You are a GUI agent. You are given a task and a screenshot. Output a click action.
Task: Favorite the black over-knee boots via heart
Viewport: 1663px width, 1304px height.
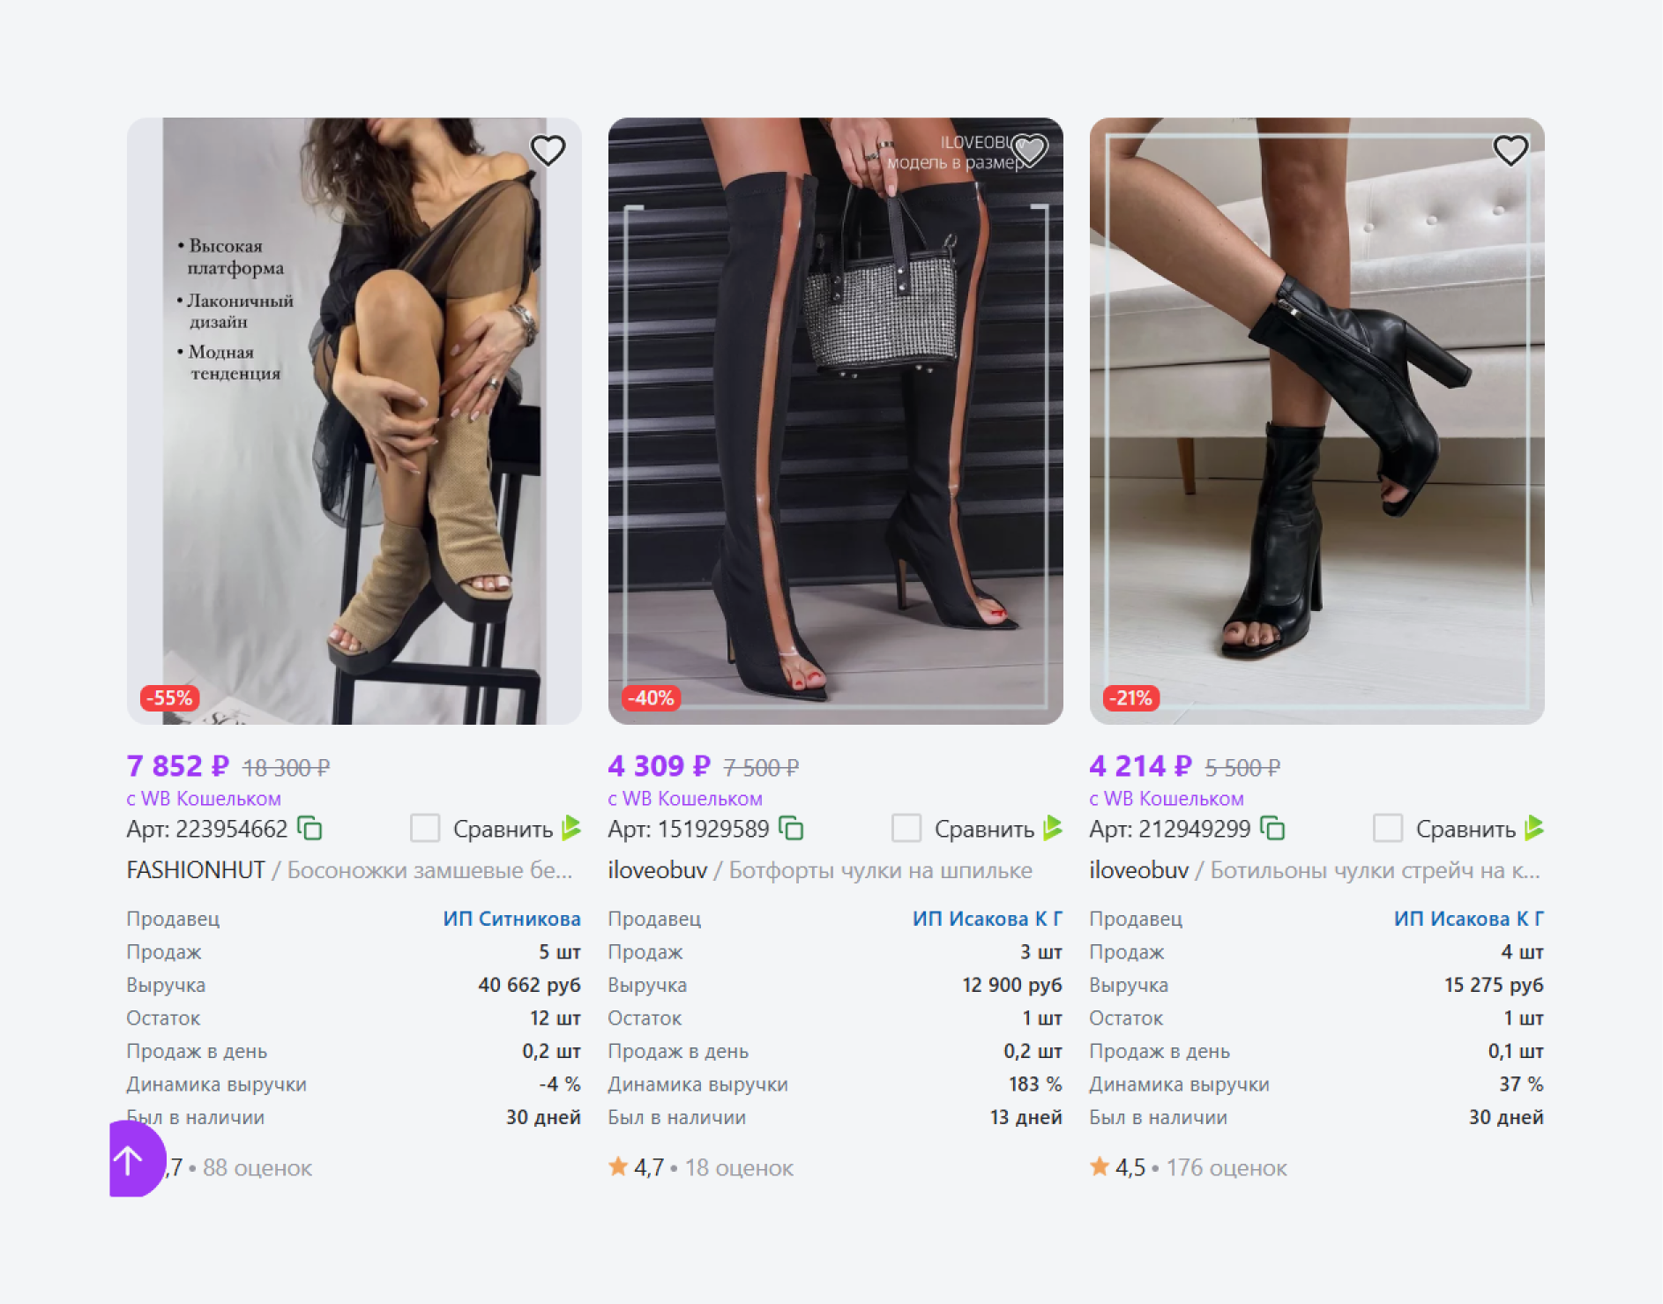[1029, 151]
